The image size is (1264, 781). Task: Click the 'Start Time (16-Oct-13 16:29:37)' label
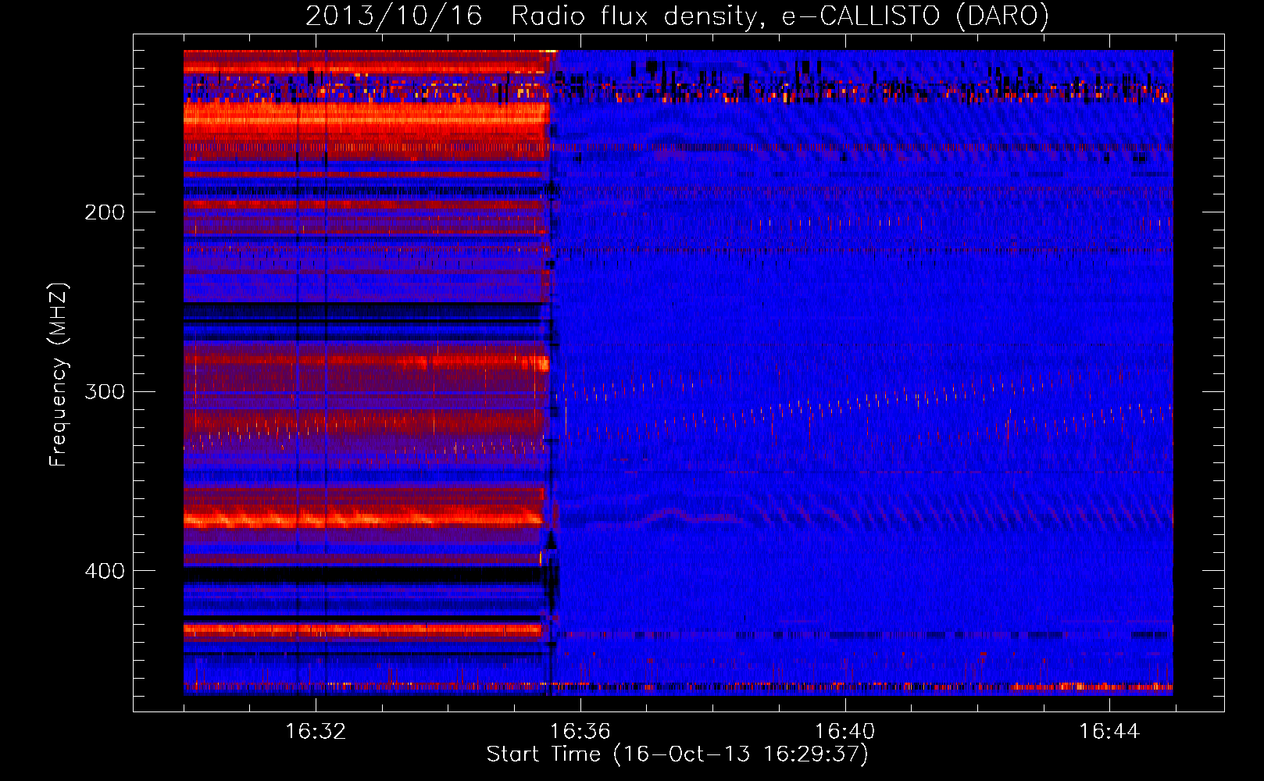(x=677, y=754)
